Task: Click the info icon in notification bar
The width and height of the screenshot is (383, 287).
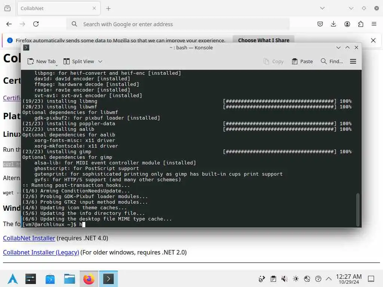Action: click(x=10, y=40)
